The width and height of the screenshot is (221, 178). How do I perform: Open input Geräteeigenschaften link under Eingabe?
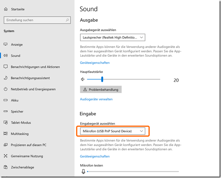click(x=95, y=156)
